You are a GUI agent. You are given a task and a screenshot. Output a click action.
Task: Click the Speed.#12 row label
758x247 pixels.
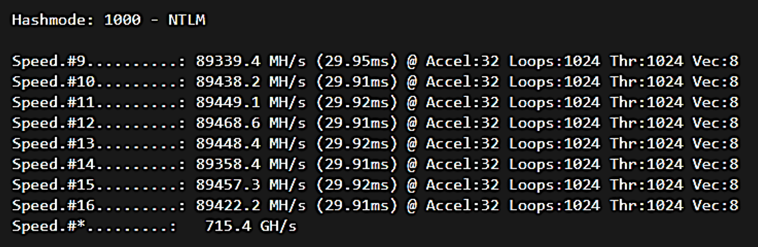point(54,123)
